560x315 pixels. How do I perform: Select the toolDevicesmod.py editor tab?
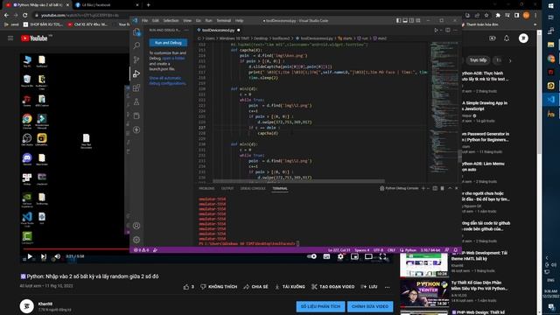(x=218, y=31)
